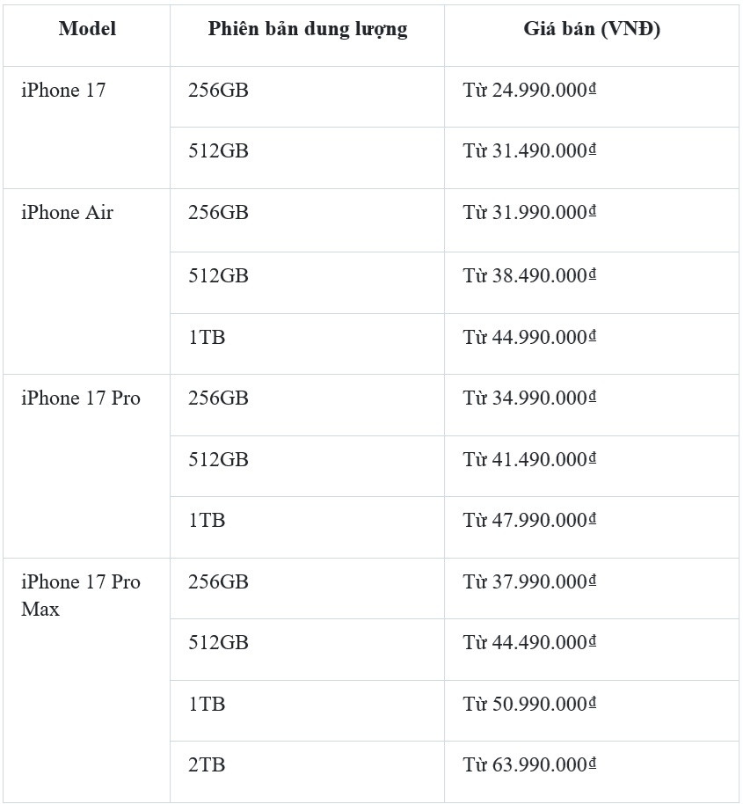Click the Phiên bản dung lượng header
The height and width of the screenshot is (804, 743).
pyautogui.click(x=307, y=29)
